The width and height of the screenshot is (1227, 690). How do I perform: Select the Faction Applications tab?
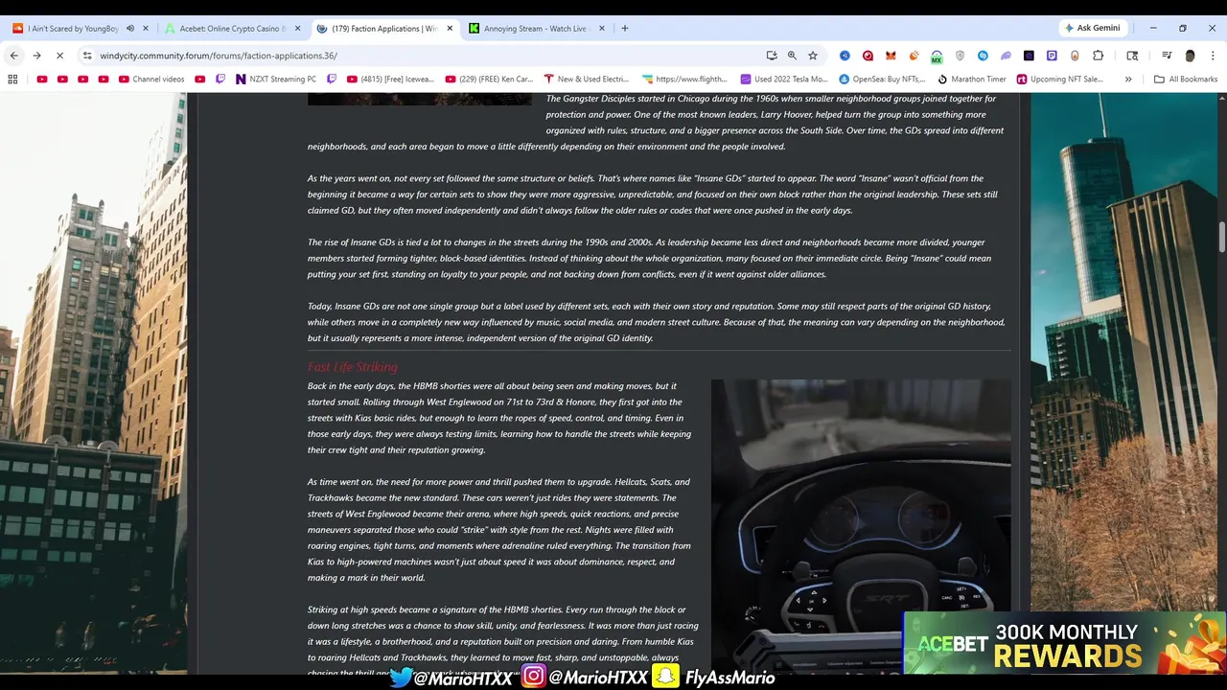pyautogui.click(x=377, y=28)
